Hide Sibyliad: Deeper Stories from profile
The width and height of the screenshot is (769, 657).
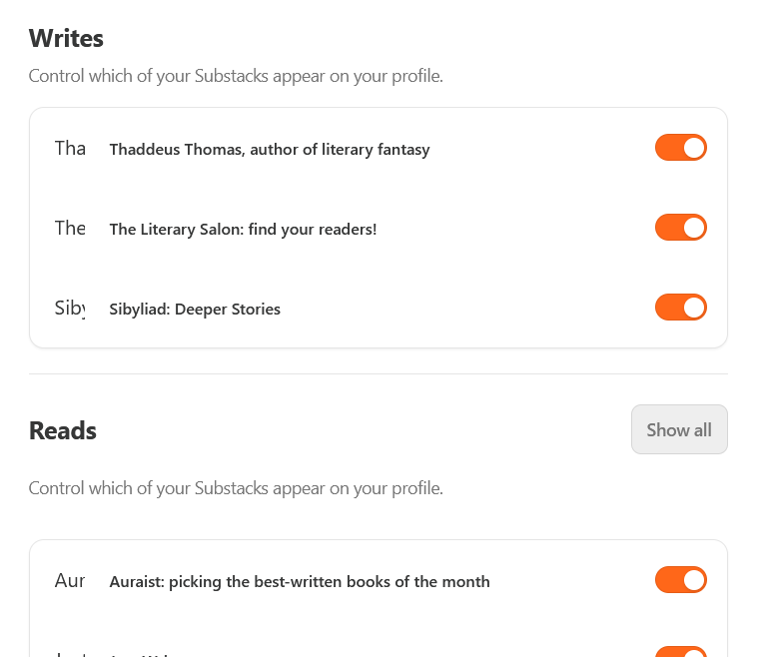[681, 308]
